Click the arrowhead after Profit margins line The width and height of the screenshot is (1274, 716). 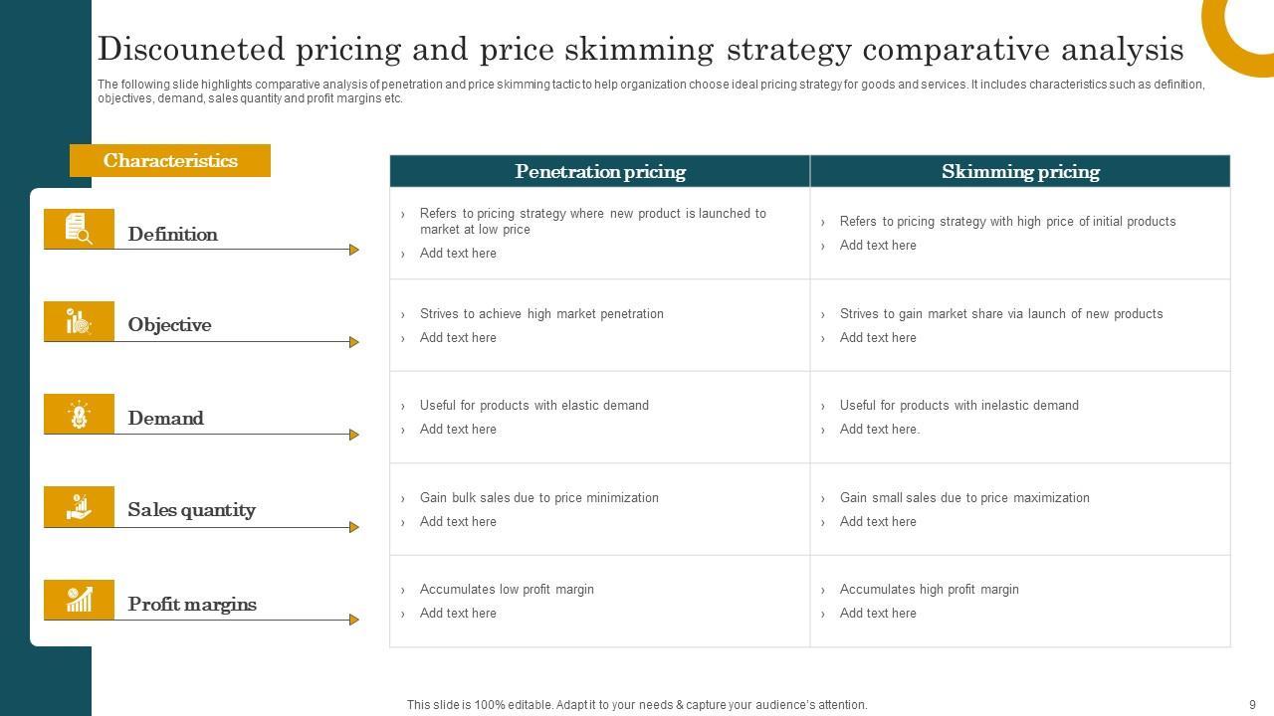[354, 620]
